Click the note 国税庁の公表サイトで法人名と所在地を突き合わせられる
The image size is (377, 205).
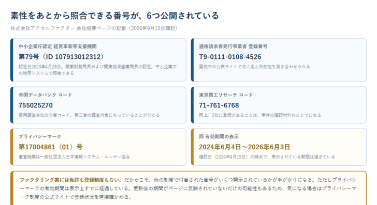(x=254, y=67)
